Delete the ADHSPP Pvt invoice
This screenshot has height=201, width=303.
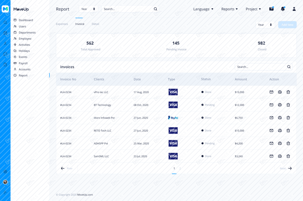288,143
